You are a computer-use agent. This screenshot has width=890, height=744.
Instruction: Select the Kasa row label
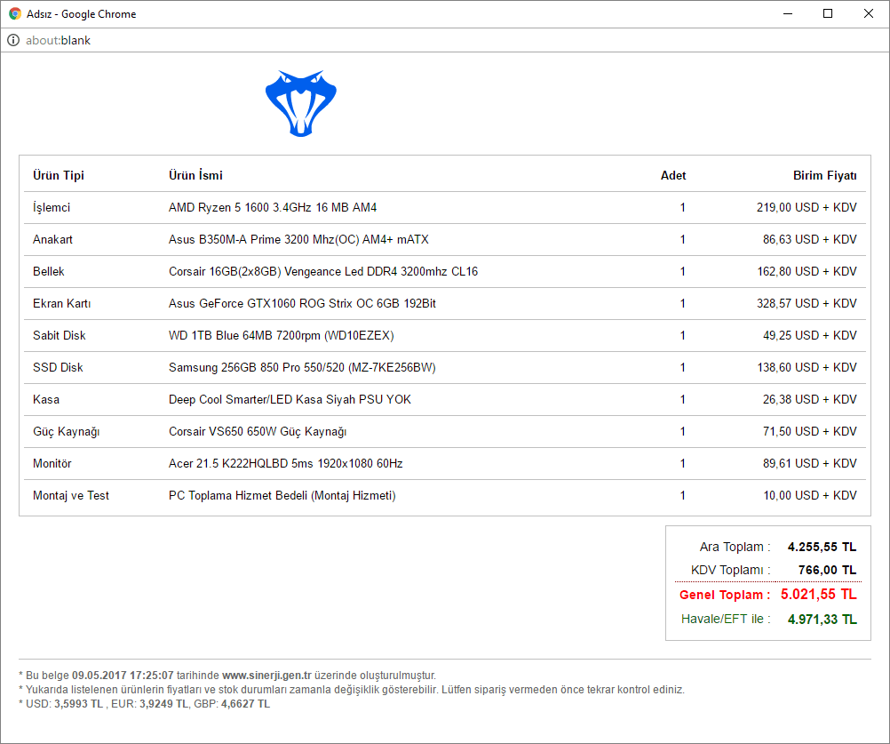tap(46, 399)
